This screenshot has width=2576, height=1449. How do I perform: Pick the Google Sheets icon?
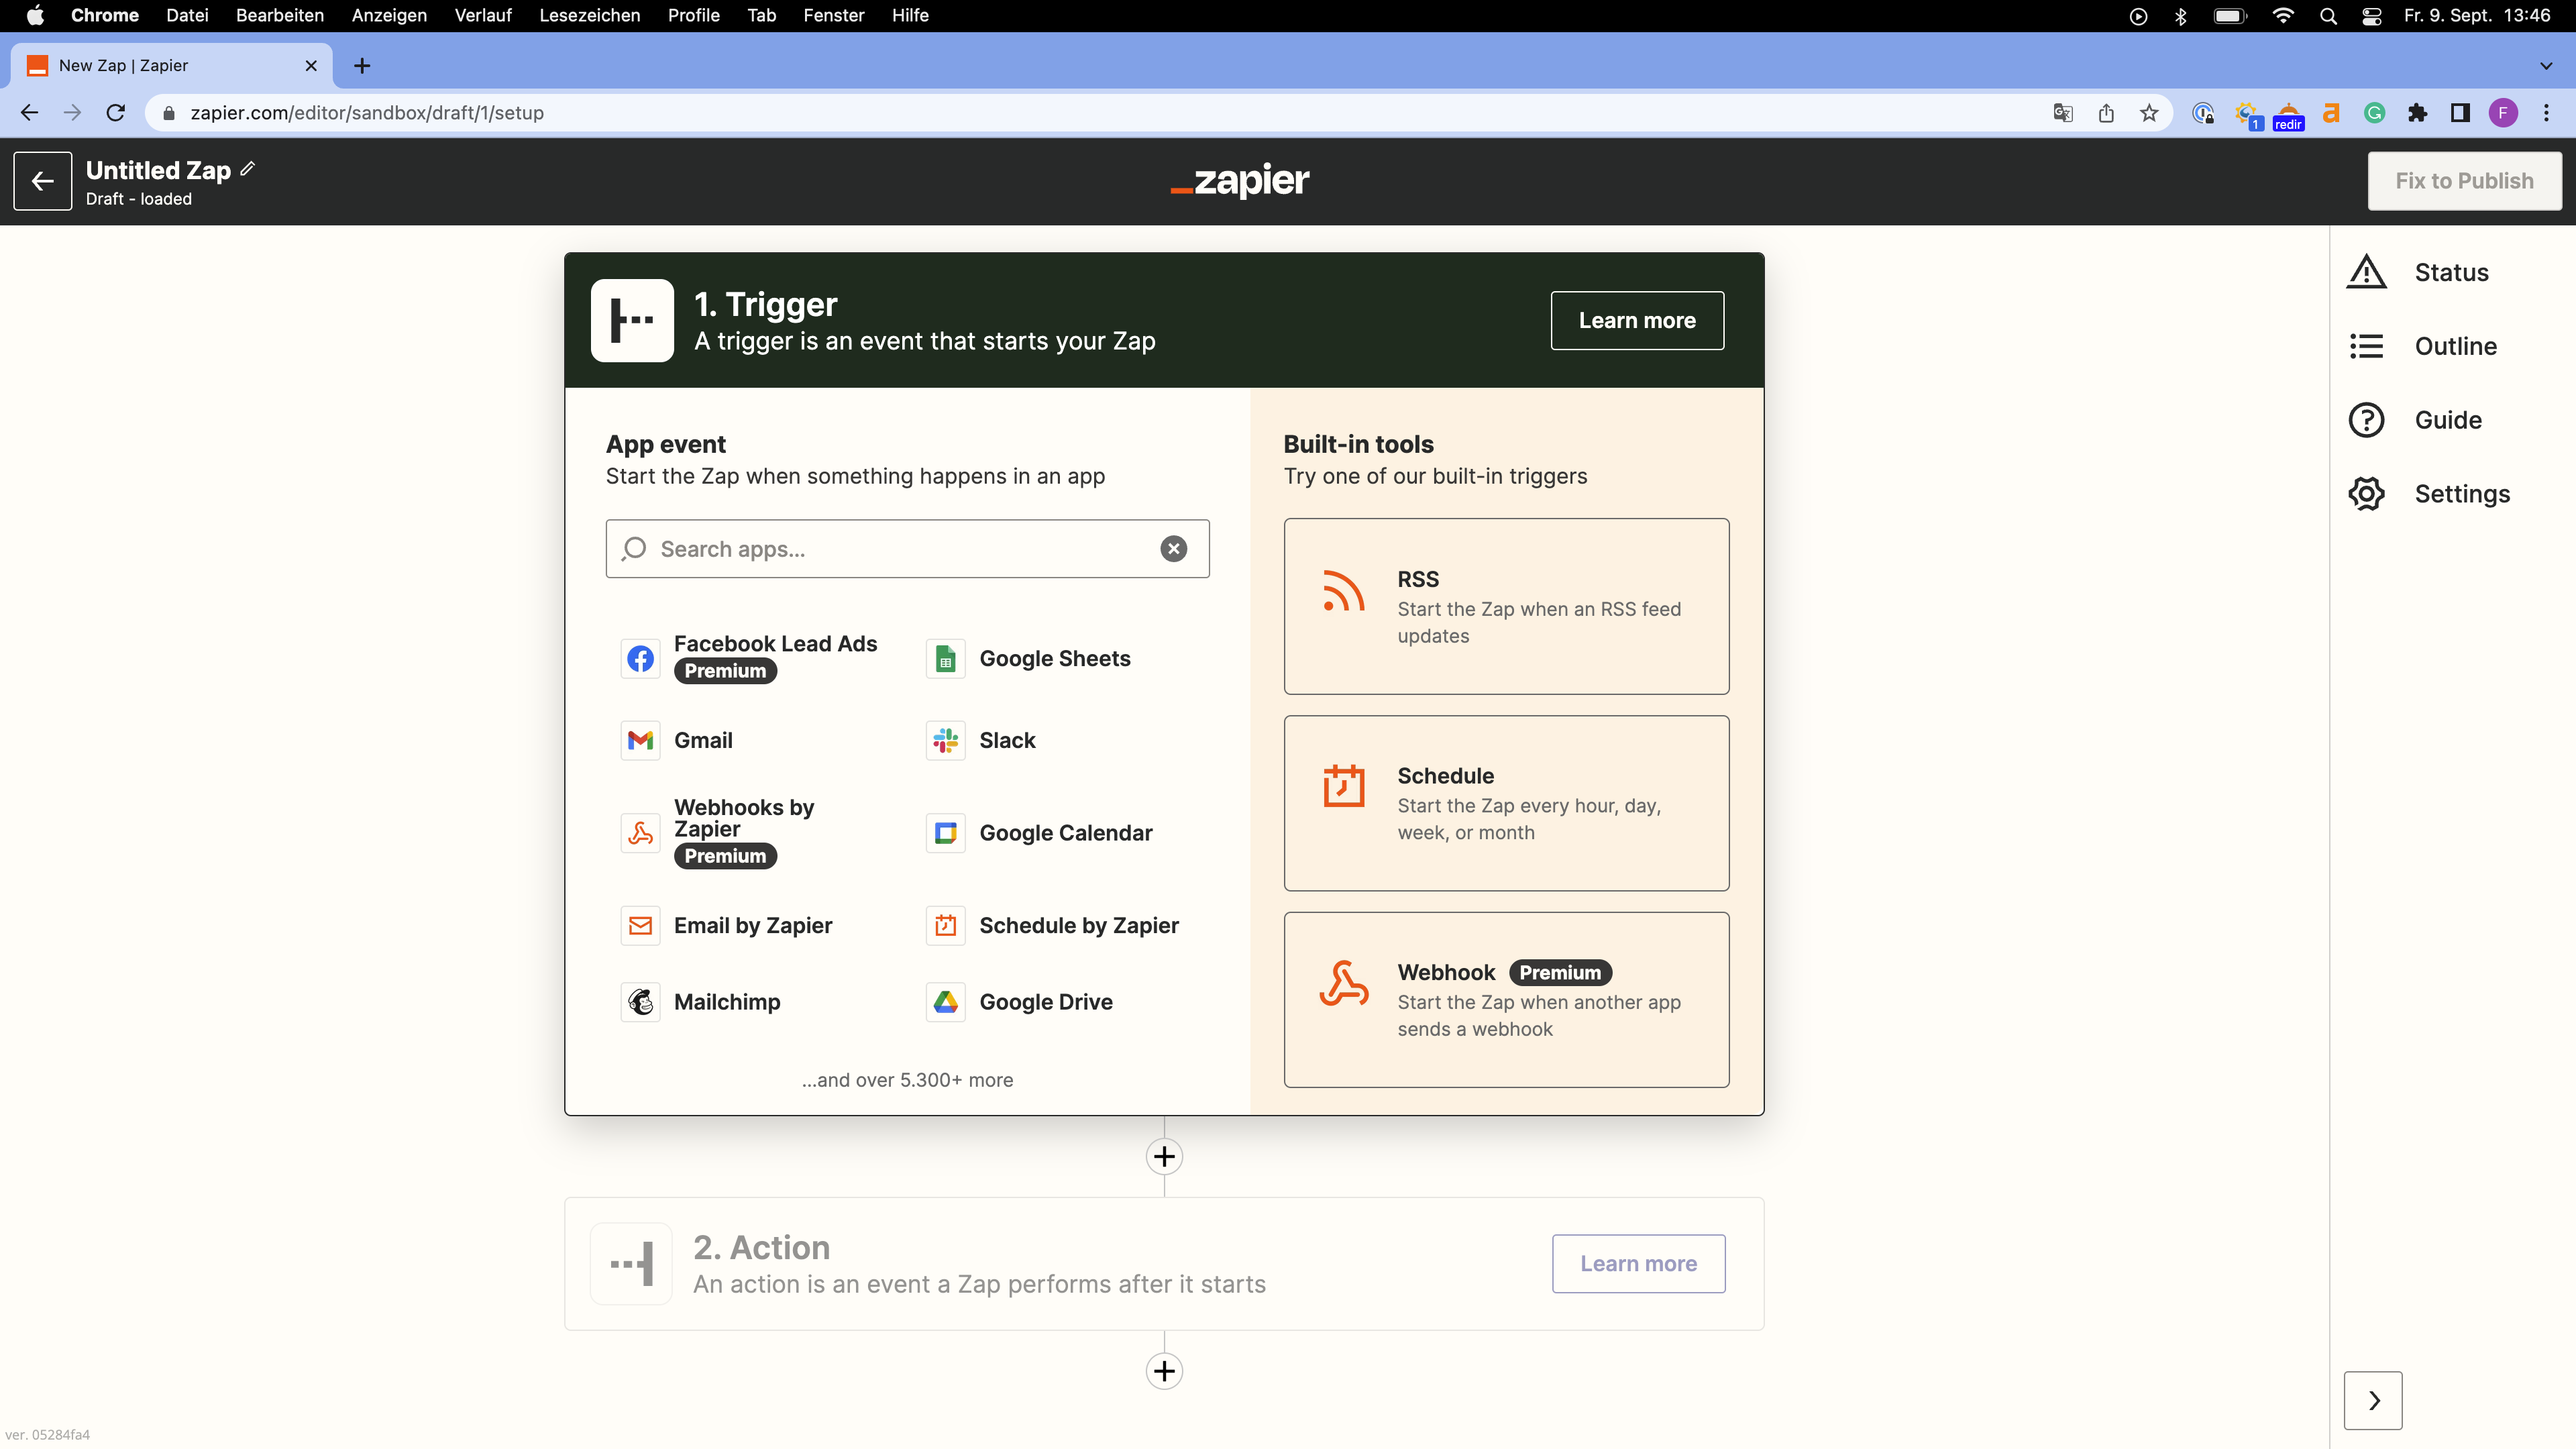(x=945, y=658)
